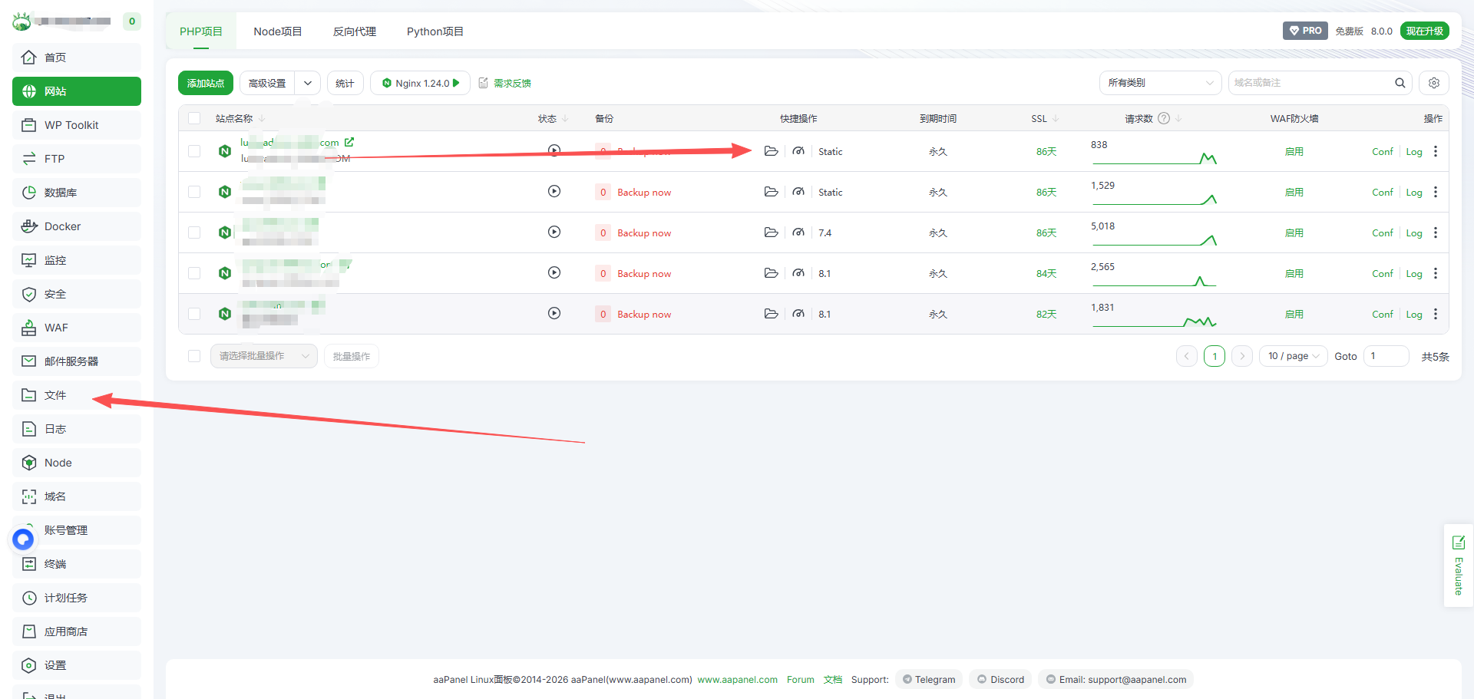The width and height of the screenshot is (1474, 699).
Task: Check the checkbox for the fifth site
Action: 194,314
